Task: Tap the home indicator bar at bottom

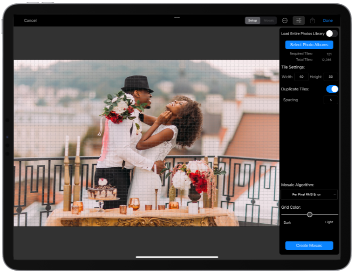Action: point(177,257)
